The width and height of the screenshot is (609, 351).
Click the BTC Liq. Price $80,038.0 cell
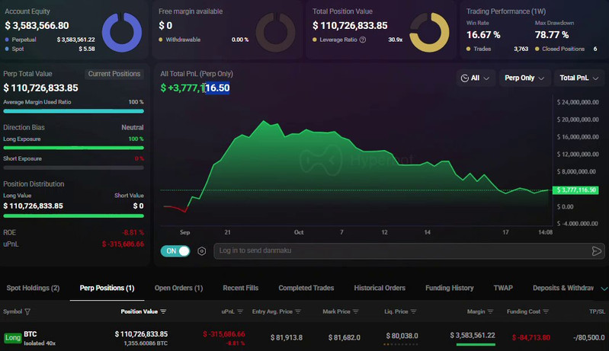[x=402, y=336]
